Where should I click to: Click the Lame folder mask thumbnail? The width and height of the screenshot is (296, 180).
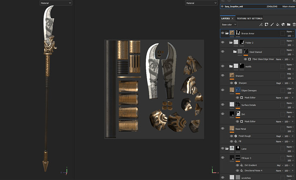[238, 148]
